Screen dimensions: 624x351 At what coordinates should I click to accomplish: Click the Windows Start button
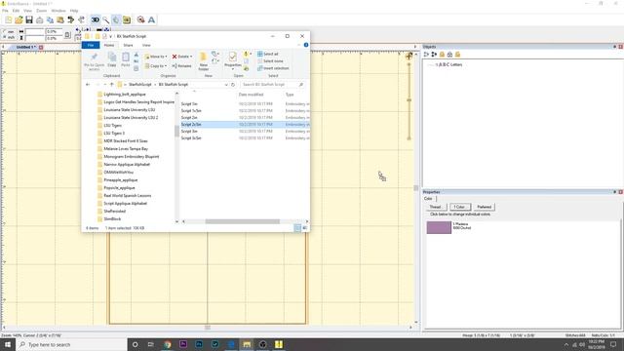pos(8,344)
